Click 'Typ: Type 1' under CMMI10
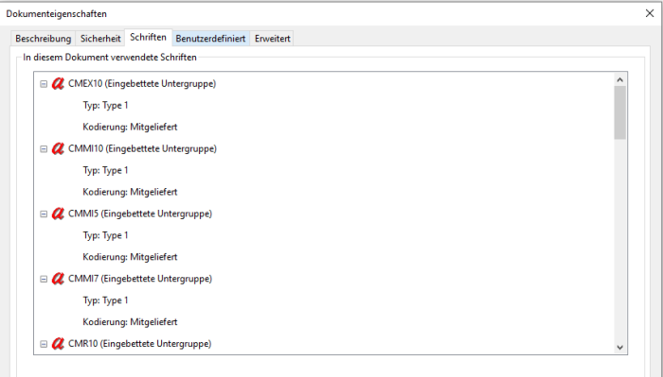The height and width of the screenshot is (377, 663). point(105,170)
